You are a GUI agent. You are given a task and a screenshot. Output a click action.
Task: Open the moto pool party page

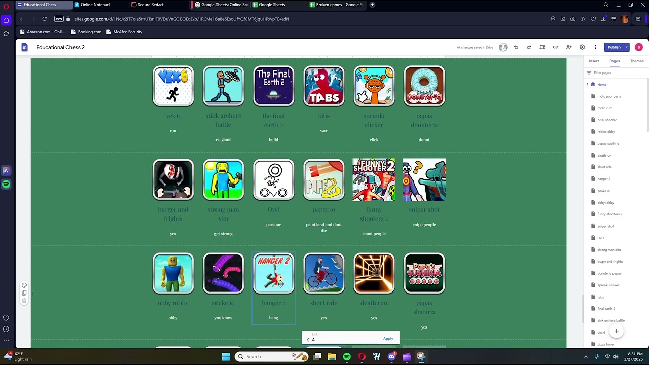tap(609, 96)
